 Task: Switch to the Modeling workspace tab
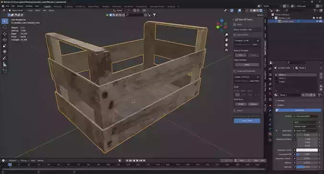[x=58, y=6]
